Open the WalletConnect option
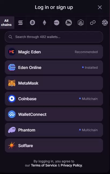This screenshot has width=110, height=174. [54, 114]
